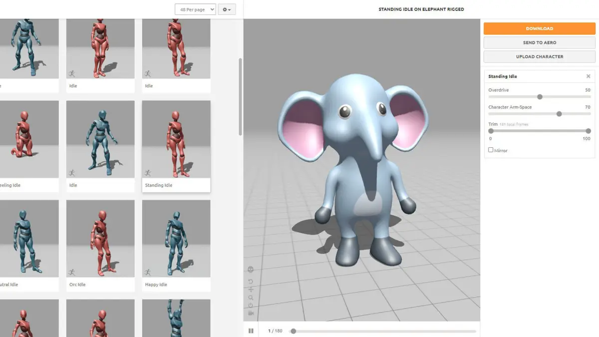Enable the Mirror checkbox
Viewport: 599px width, 337px height.
[x=491, y=150]
